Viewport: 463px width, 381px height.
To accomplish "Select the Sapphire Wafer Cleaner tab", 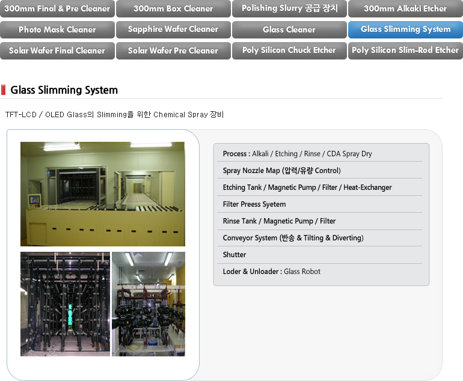I will (173, 29).
